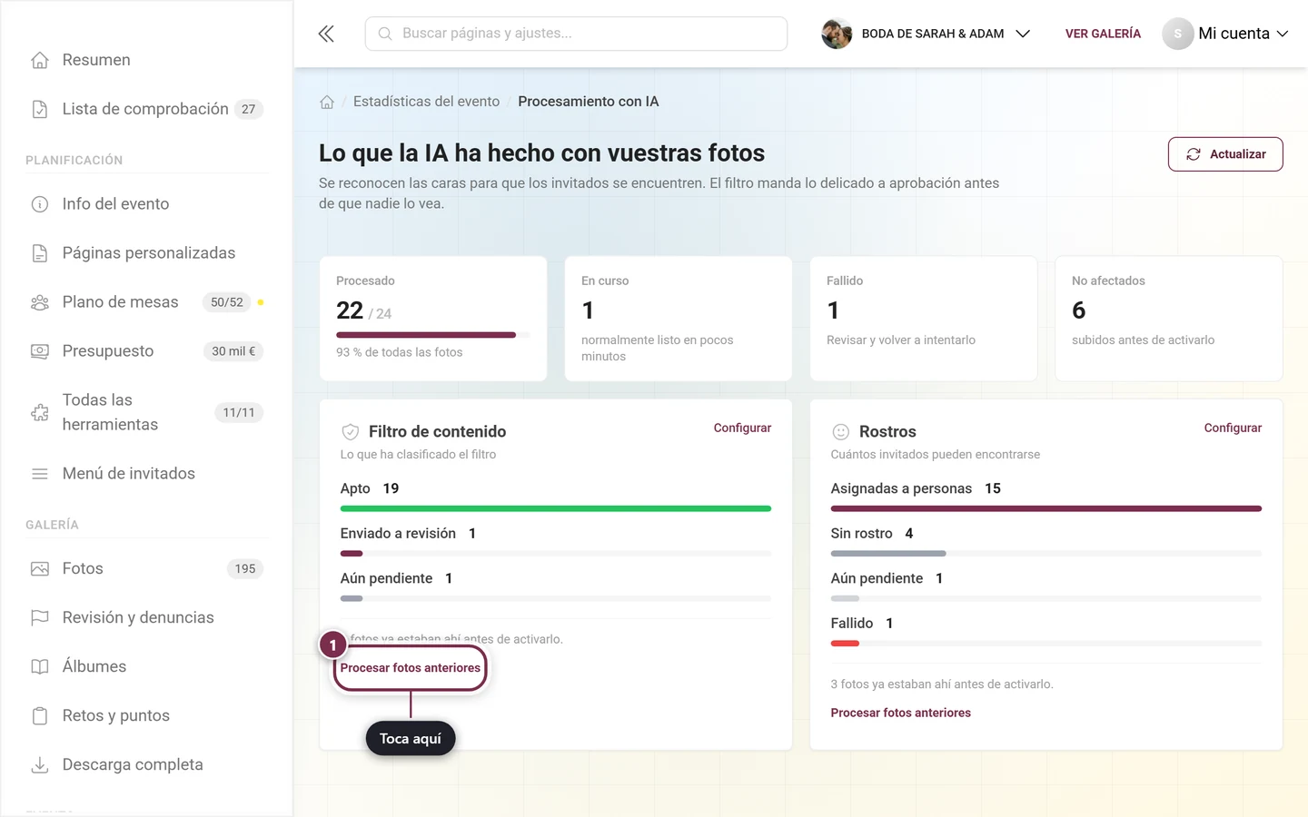Click the 11/11 badge on Todas las herramientas

point(239,412)
